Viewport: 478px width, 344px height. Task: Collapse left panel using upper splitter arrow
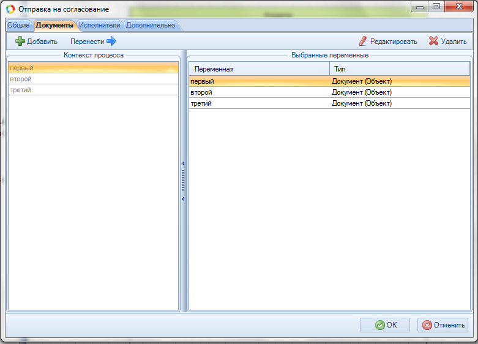[183, 164]
